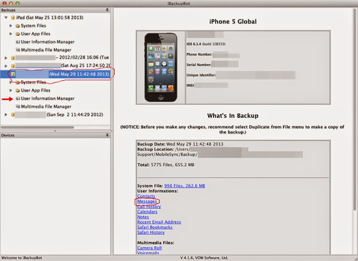The image size is (358, 261).
Task: Open the Notes link
Action: point(143,217)
